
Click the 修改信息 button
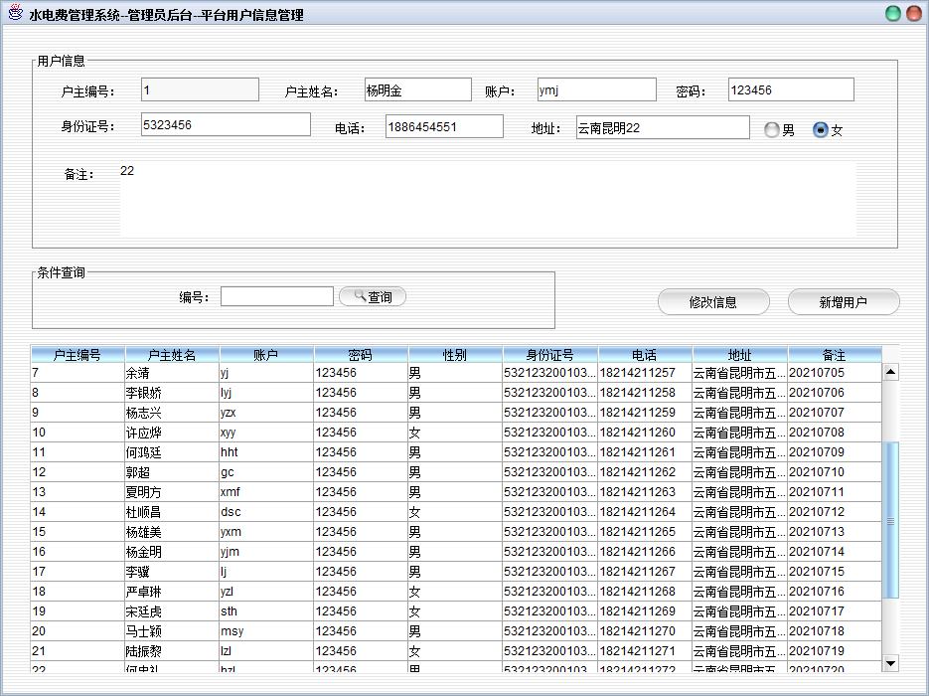click(x=713, y=302)
